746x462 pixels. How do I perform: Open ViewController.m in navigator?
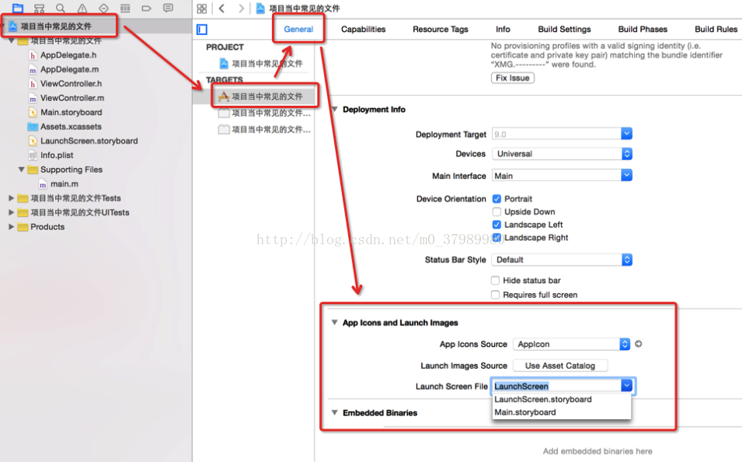71,98
